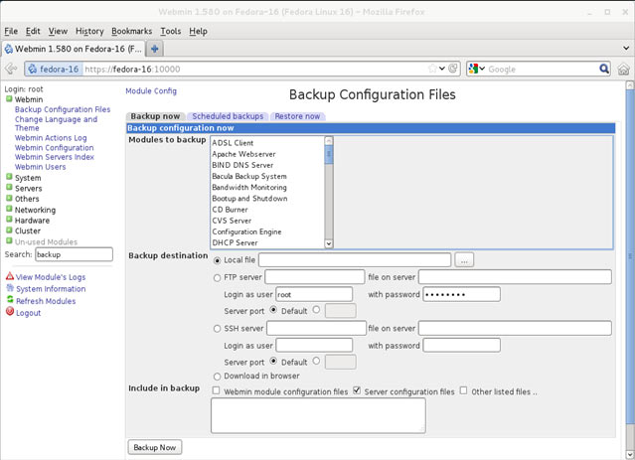Screen dimensions: 635x460
Task: Click the red Logout icon
Action: [10, 311]
